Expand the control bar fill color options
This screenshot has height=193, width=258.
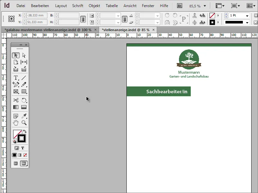(x=218, y=15)
